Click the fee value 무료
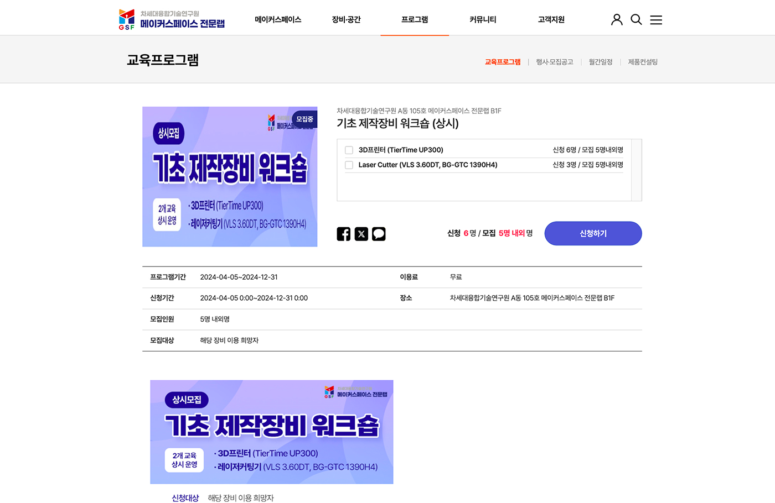This screenshot has height=503, width=775. [456, 277]
